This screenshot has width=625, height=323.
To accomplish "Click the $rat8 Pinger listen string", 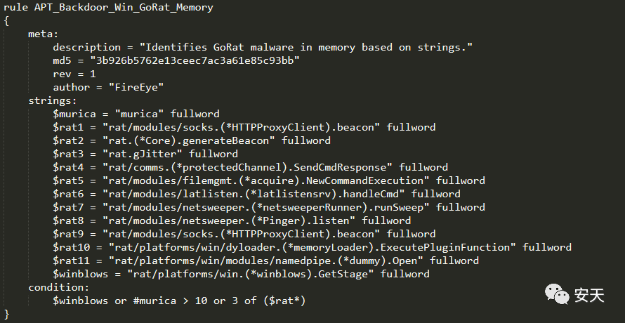I will 229,220.
